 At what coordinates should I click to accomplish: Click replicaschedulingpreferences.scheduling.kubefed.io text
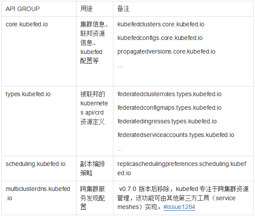[182, 169]
